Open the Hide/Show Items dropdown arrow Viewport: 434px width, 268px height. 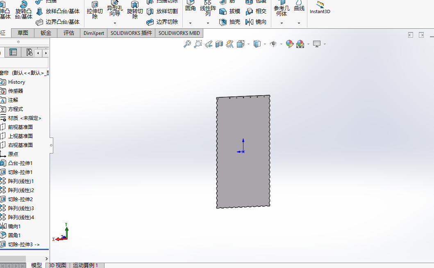281,44
